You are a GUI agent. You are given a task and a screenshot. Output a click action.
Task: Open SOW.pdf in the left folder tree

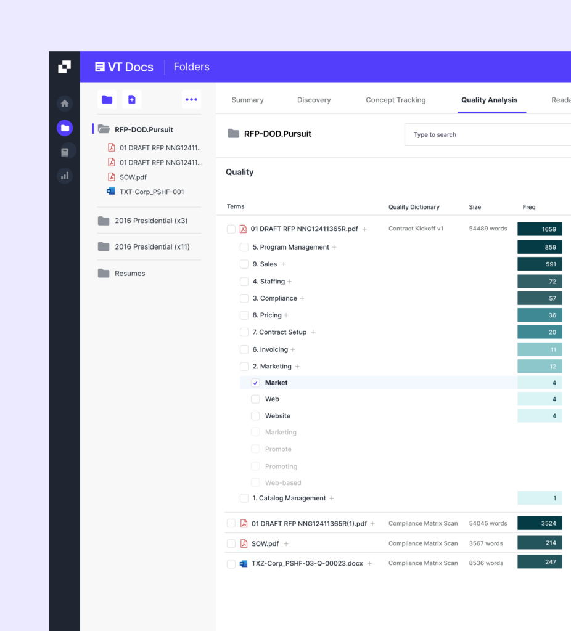coord(133,177)
